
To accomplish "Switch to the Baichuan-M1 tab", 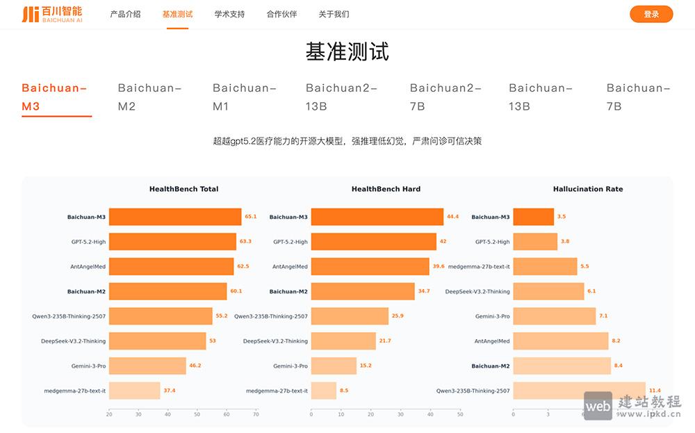I will (x=245, y=97).
